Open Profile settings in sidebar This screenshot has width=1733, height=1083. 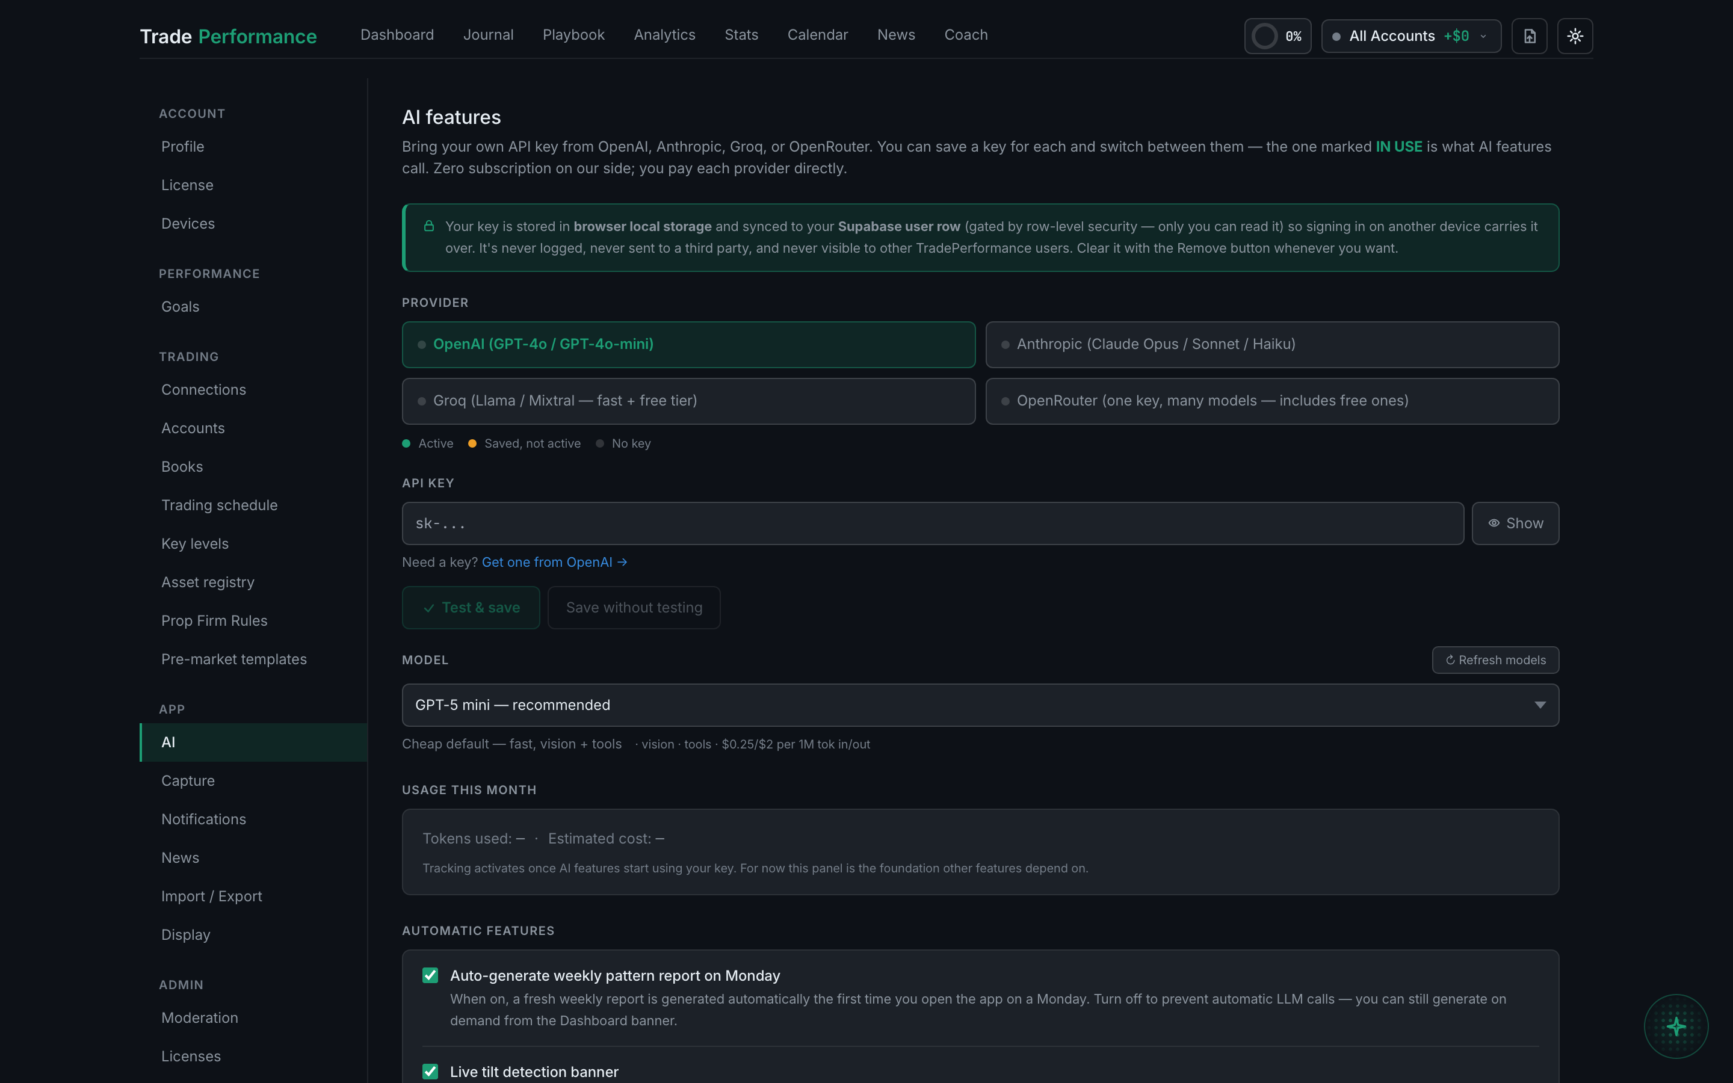point(254,147)
